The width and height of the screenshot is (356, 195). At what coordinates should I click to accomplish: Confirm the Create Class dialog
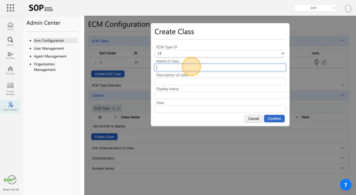[274, 119]
